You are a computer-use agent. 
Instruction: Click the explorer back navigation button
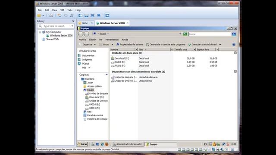[81, 34]
